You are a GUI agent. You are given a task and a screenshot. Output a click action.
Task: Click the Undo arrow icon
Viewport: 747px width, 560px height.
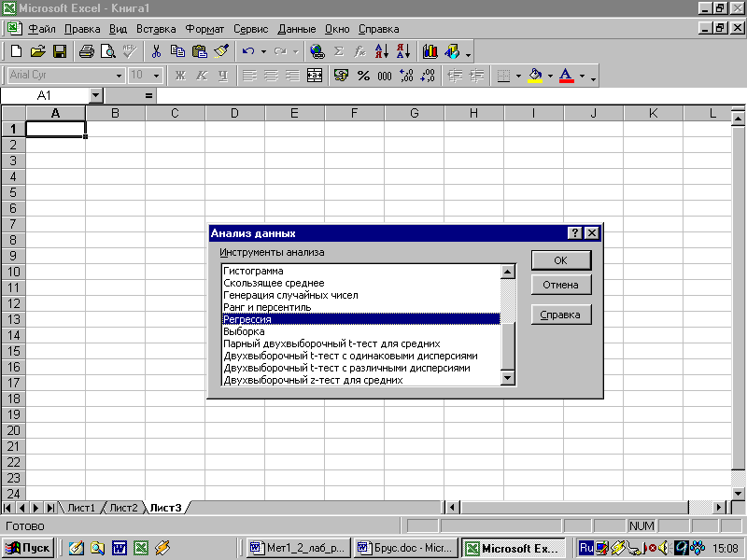(x=248, y=51)
